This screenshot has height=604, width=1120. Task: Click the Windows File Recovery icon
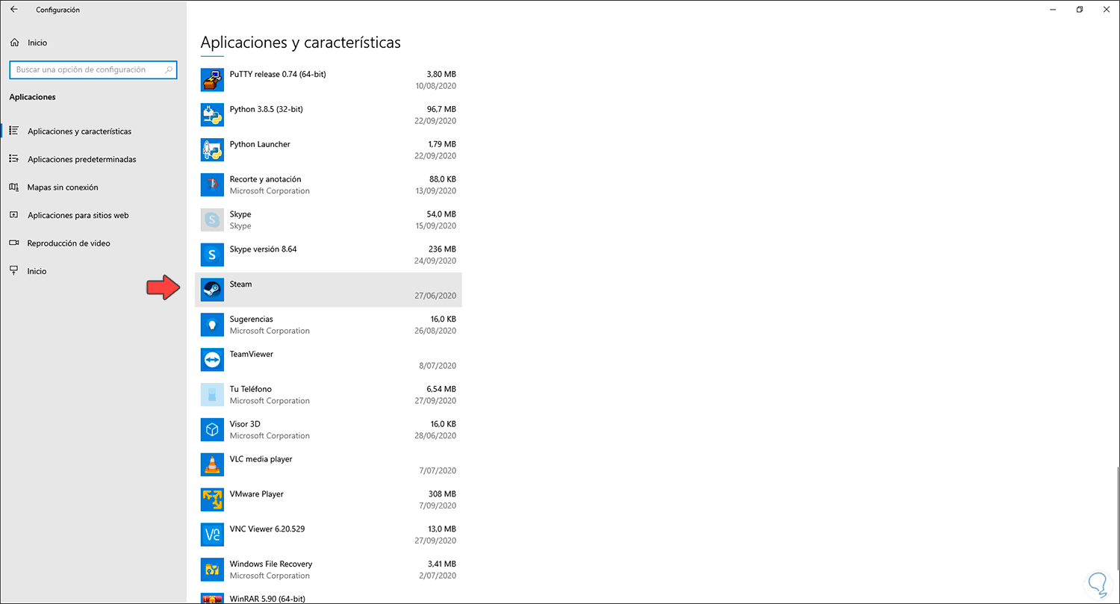[x=212, y=570]
